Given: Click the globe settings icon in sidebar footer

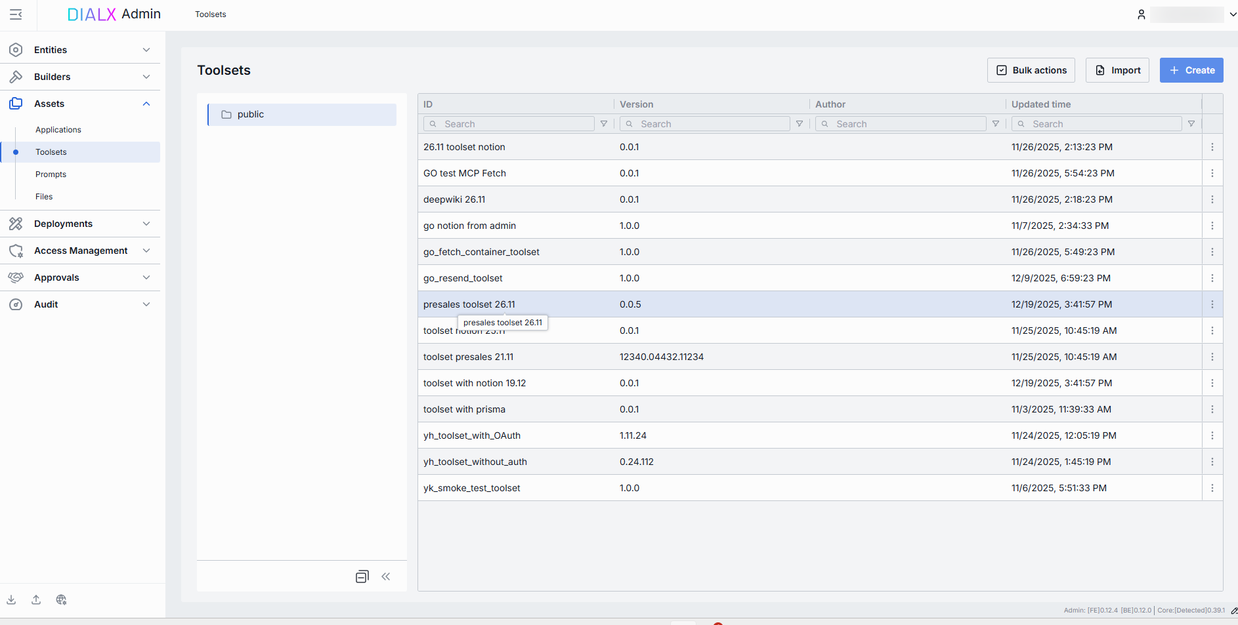Looking at the screenshot, I should point(61,599).
